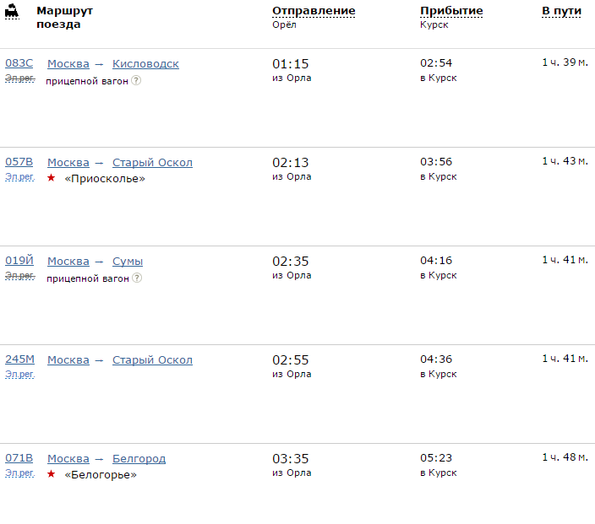The image size is (595, 524).
Task: Click Москва in the 083С row
Action: (x=68, y=64)
